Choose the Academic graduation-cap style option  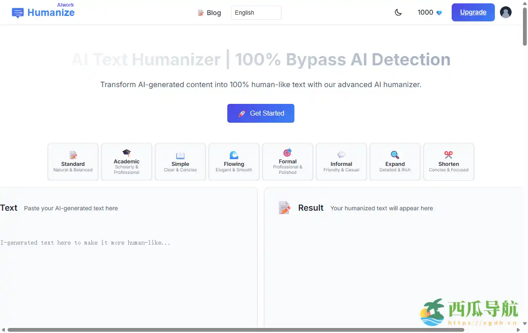tap(126, 162)
